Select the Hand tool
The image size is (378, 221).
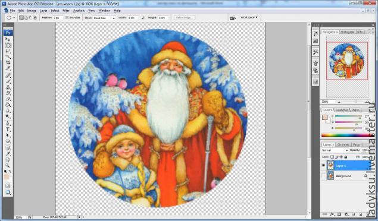(8, 160)
